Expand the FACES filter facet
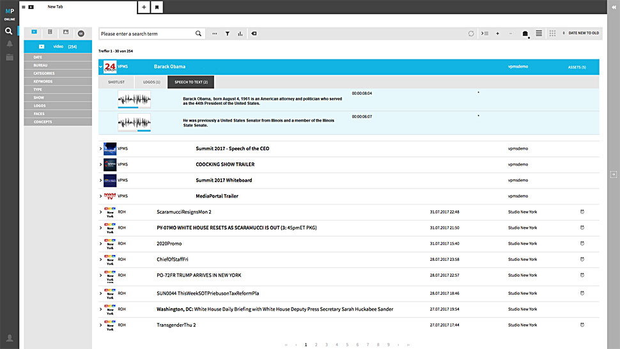Screen dimensions: 620x349 [x=58, y=114]
